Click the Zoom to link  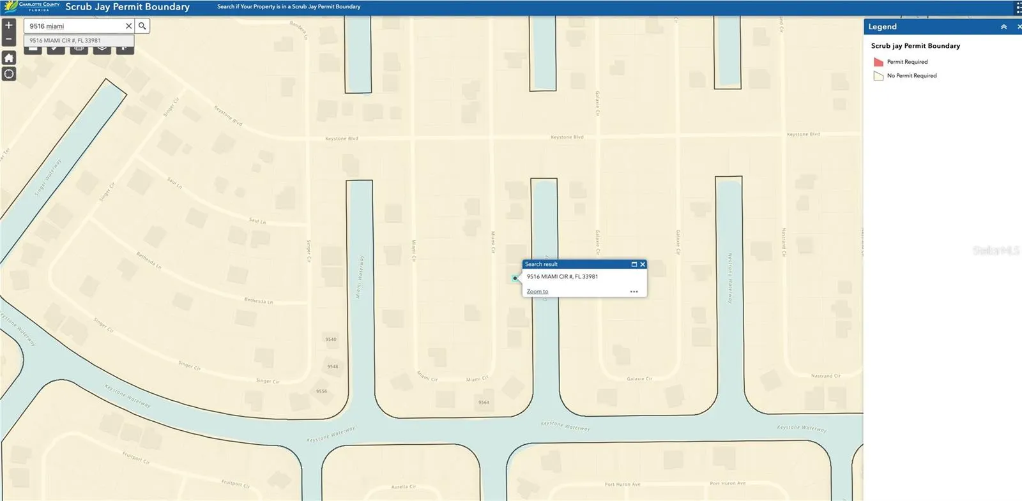click(x=537, y=292)
